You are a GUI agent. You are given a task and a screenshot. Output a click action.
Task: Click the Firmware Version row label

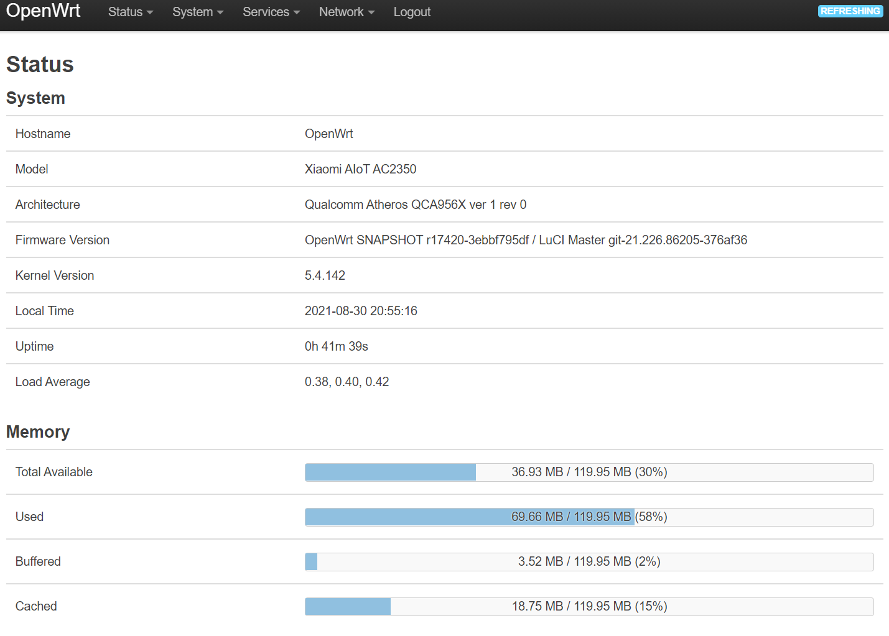[62, 240]
